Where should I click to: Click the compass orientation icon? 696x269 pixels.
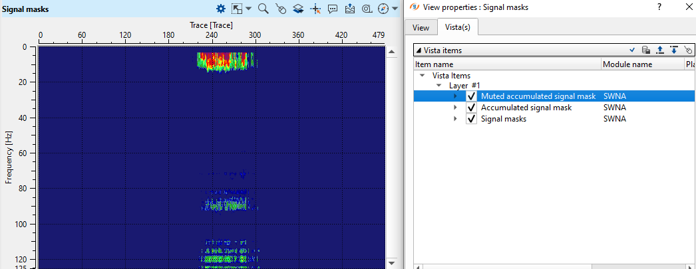[383, 9]
